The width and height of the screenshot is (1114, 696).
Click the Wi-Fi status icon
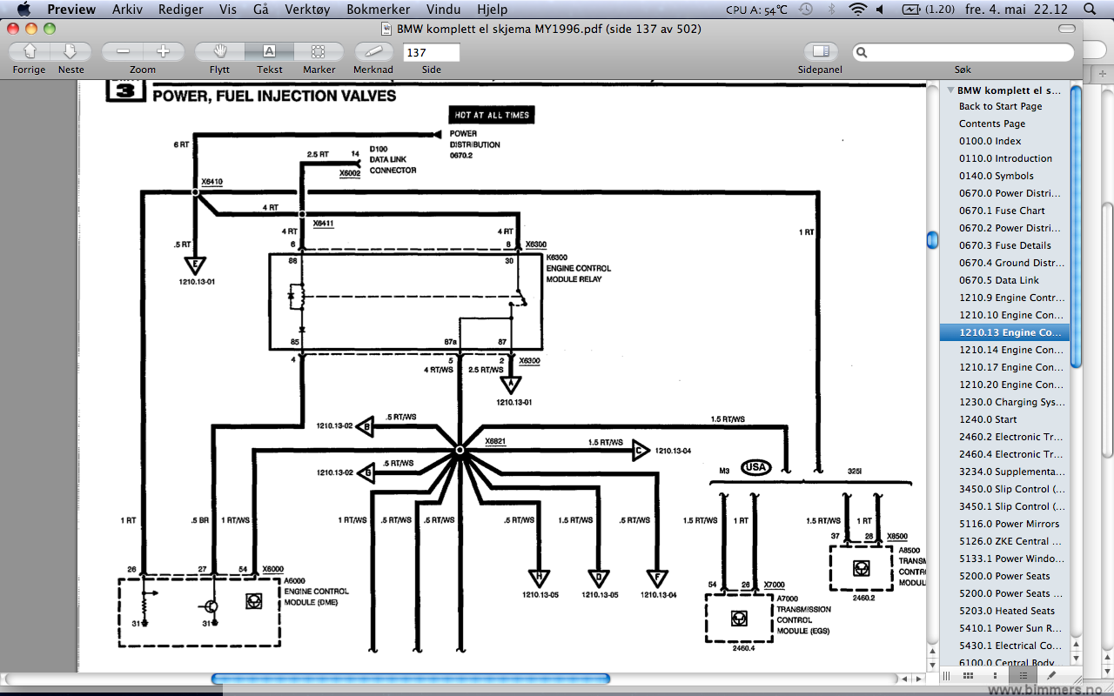[x=858, y=10]
